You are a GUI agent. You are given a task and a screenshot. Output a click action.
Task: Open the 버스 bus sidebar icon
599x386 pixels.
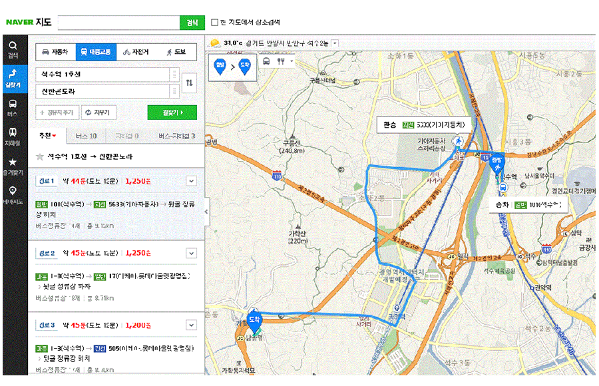[x=13, y=108]
